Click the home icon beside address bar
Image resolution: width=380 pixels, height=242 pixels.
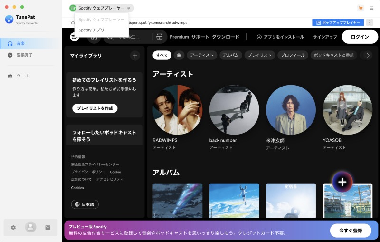click(73, 22)
